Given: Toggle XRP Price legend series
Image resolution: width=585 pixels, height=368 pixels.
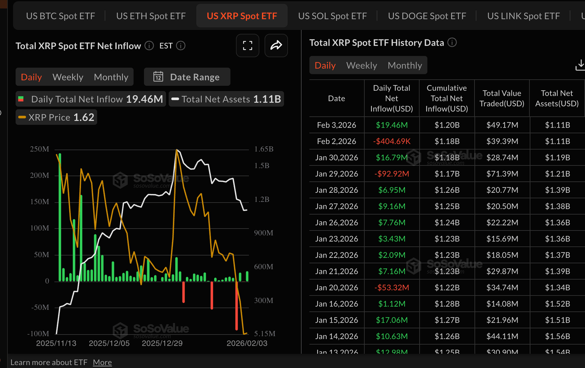Looking at the screenshot, I should [x=56, y=117].
